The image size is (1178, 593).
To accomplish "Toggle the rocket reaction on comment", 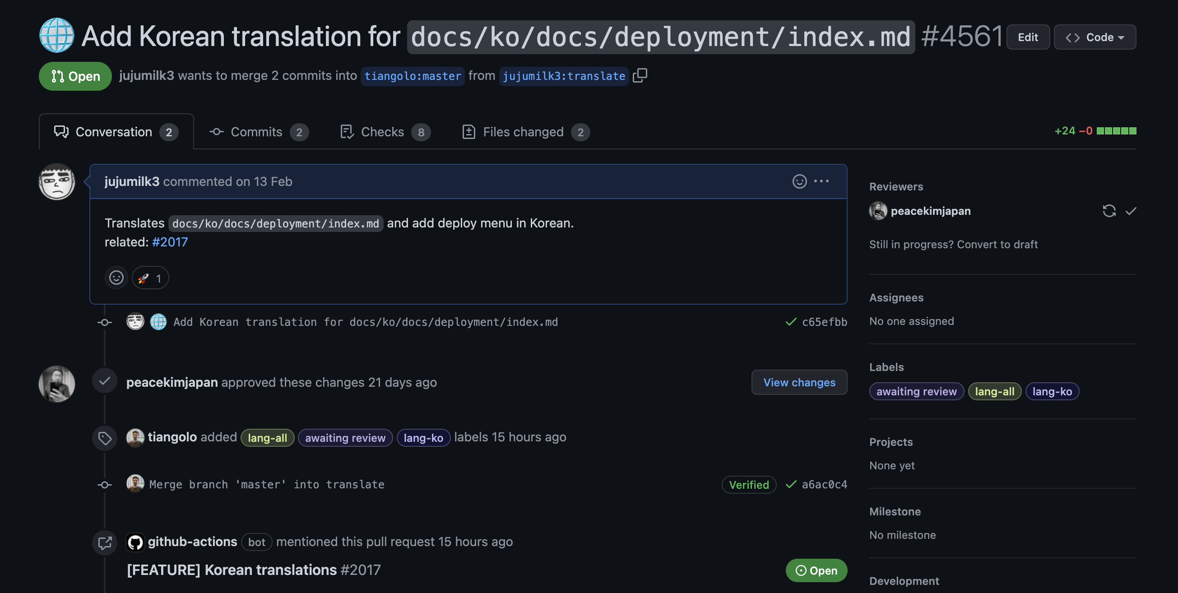I will 150,278.
